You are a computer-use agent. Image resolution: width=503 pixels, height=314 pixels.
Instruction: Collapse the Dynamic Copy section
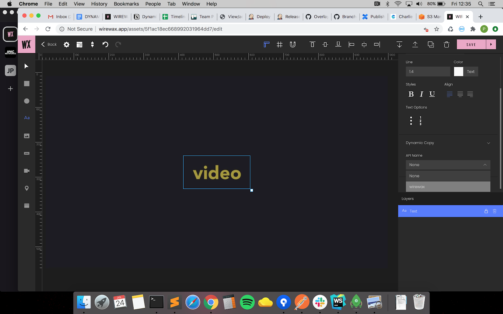pyautogui.click(x=488, y=143)
